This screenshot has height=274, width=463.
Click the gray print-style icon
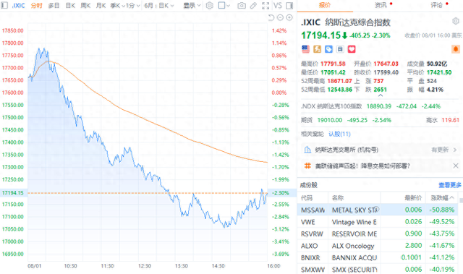(x=340, y=49)
